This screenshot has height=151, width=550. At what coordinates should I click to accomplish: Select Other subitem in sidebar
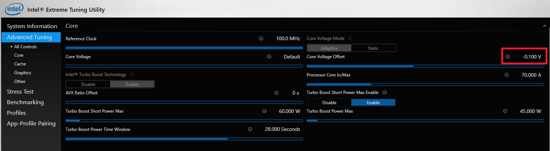(20, 82)
